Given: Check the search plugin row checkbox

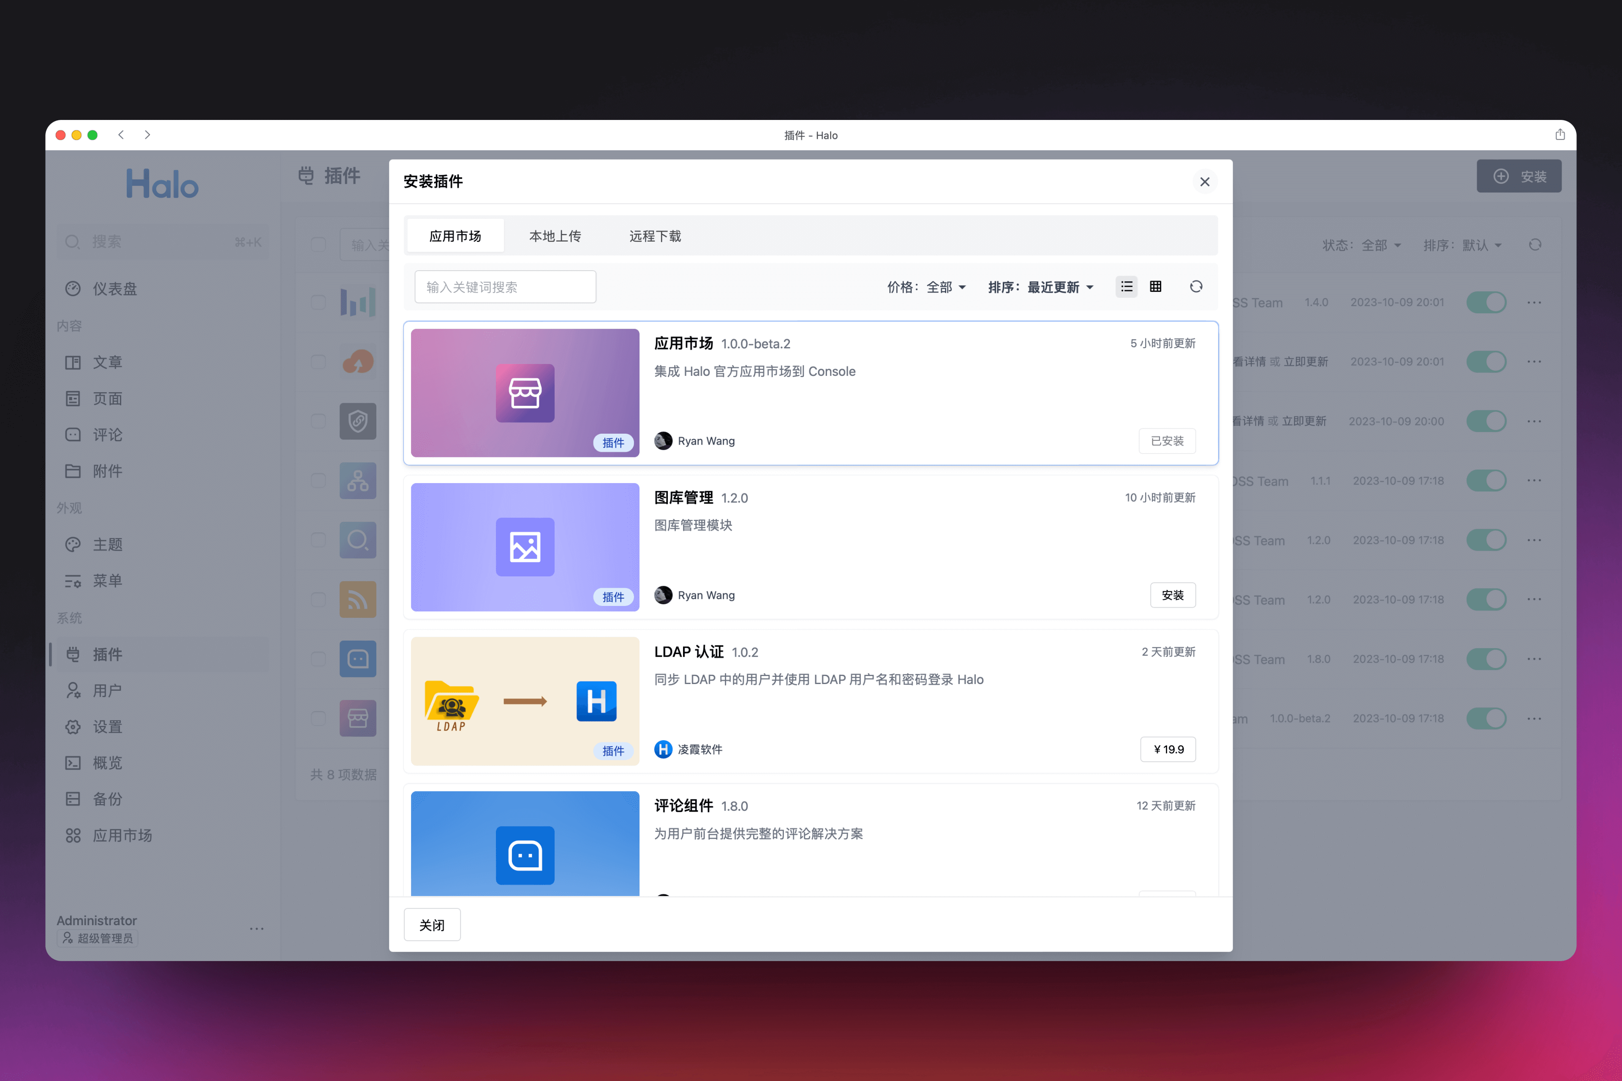Looking at the screenshot, I should [x=318, y=540].
